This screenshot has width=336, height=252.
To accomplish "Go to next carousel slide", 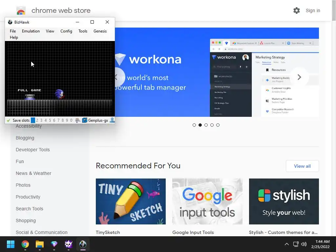I will 299,77.
